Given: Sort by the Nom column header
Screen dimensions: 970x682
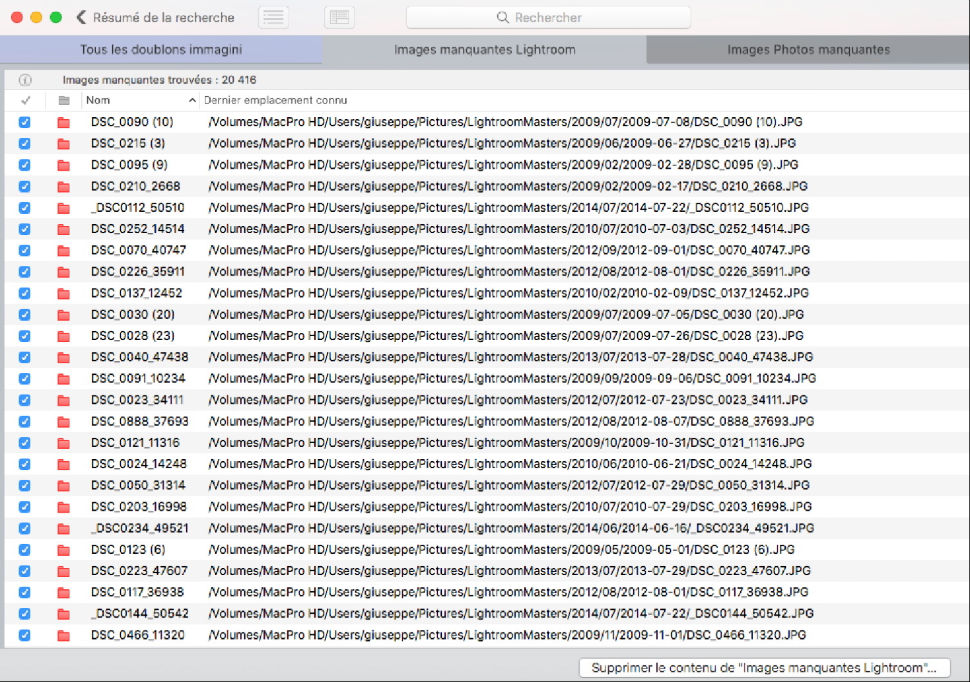Looking at the screenshot, I should tap(140, 100).
